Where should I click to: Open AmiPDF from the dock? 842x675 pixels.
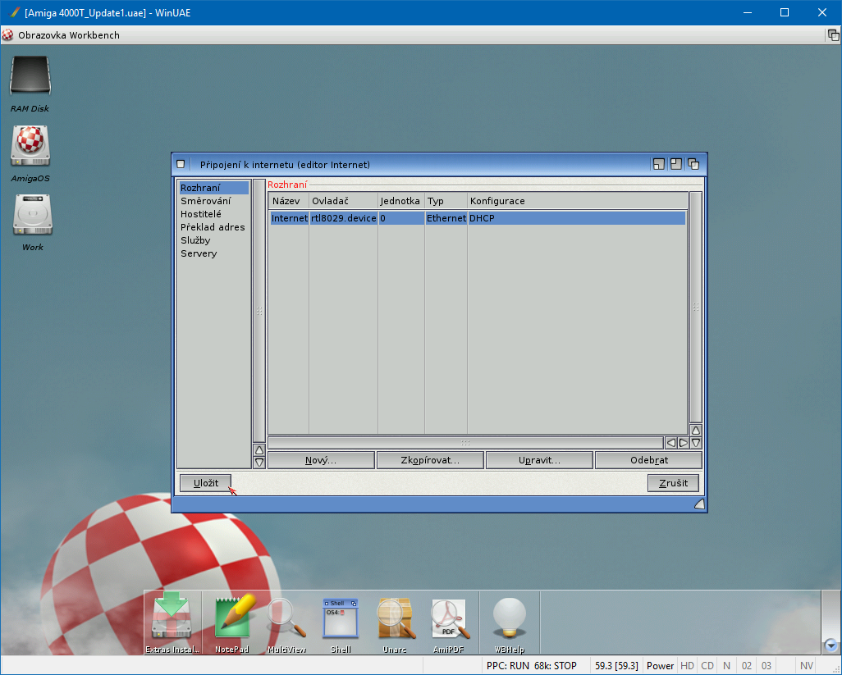(448, 619)
